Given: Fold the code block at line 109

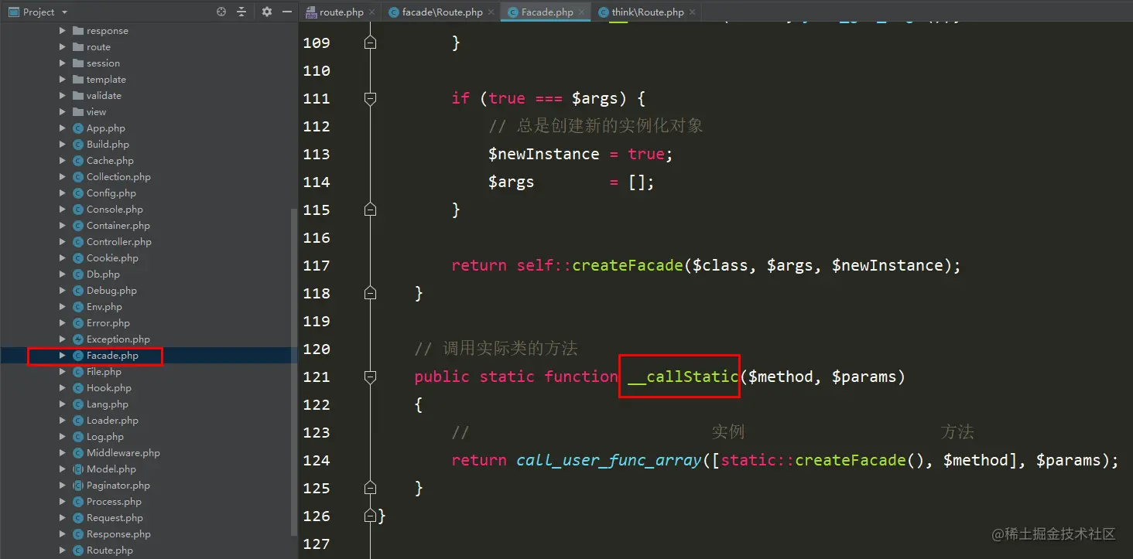Looking at the screenshot, I should click(x=370, y=43).
